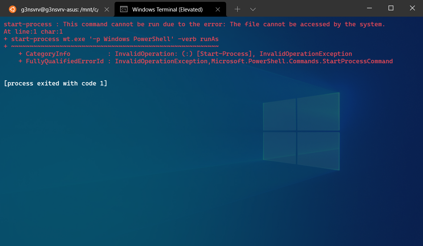Click the minimize icon in the title bar

pos(369,8)
